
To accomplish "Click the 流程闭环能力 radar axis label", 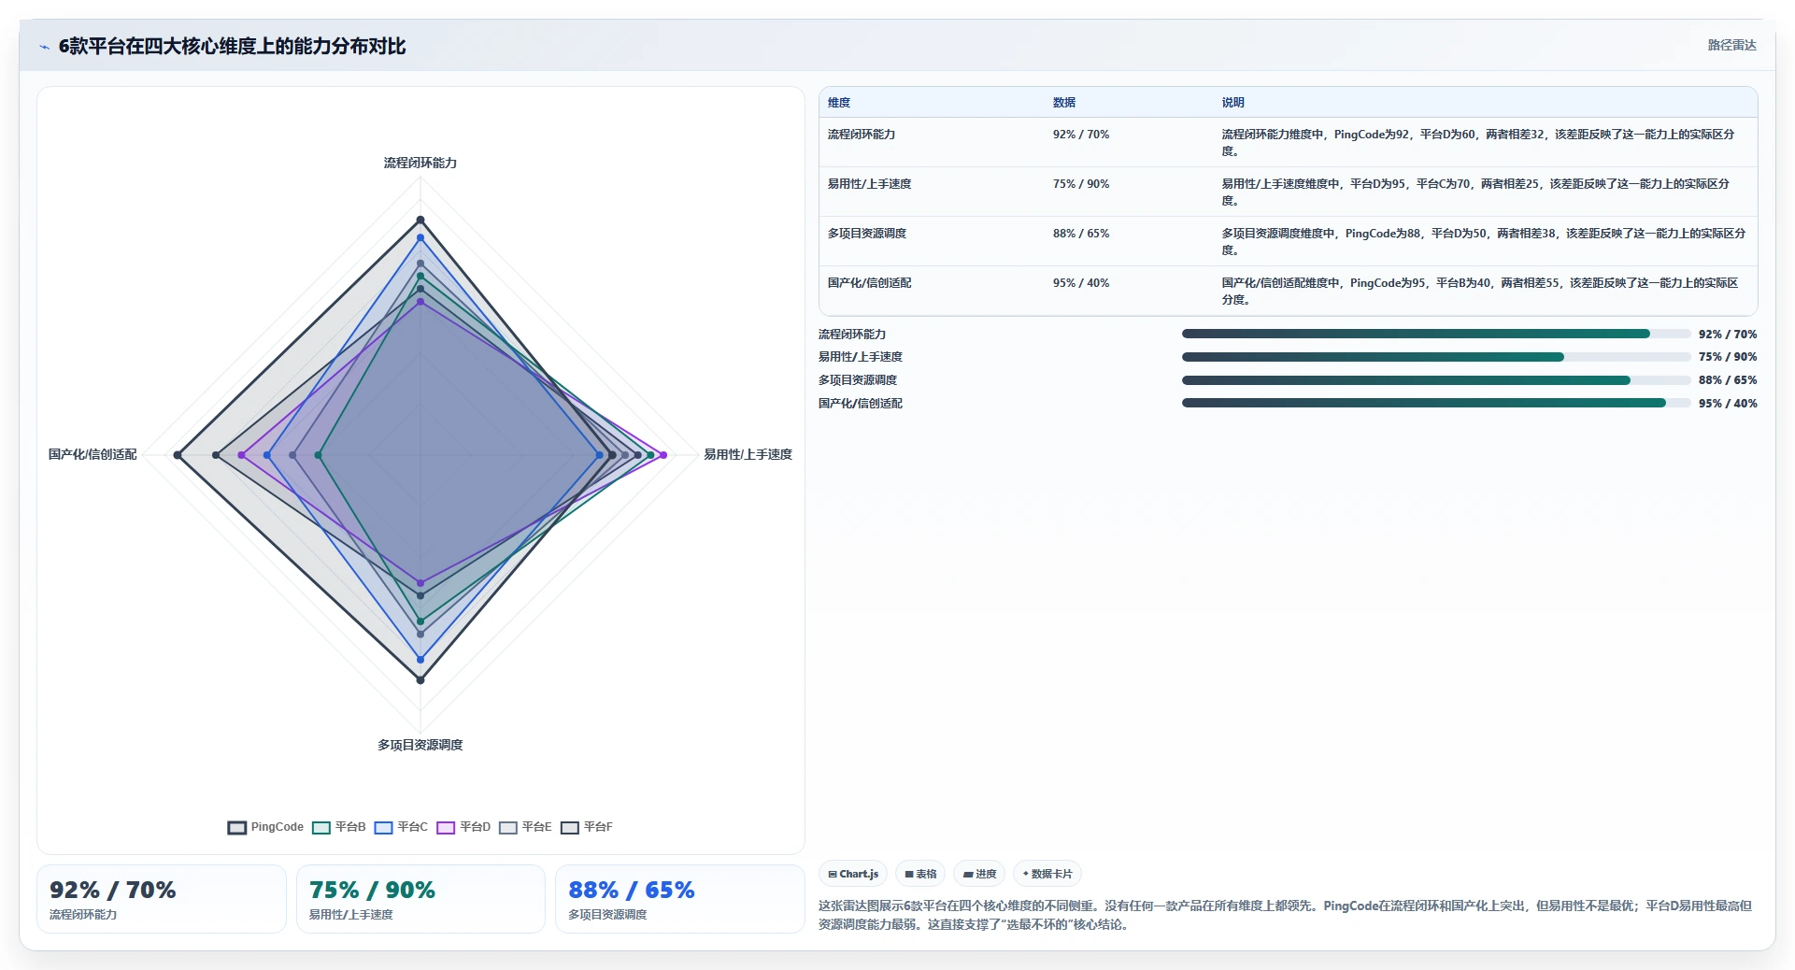I will point(420,163).
